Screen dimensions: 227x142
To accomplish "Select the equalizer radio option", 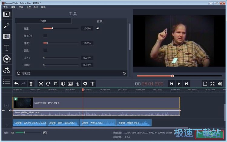I will pos(18,73).
